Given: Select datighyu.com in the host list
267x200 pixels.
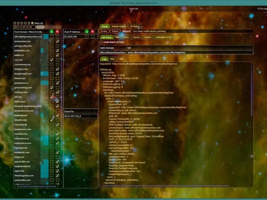Looking at the screenshot, I should coord(21,69).
